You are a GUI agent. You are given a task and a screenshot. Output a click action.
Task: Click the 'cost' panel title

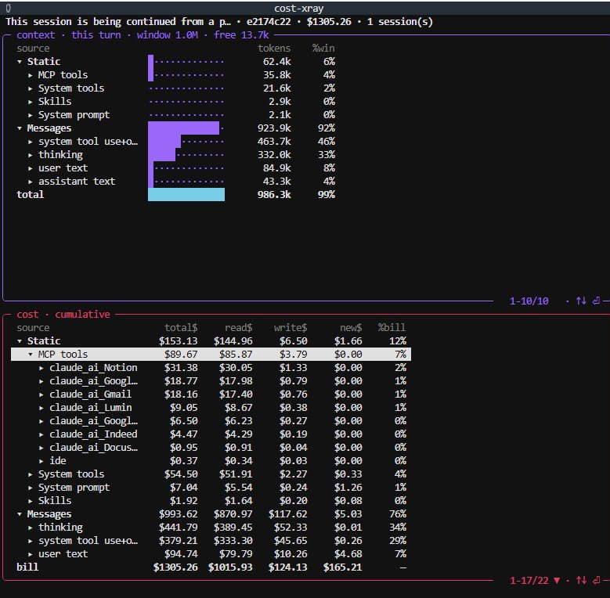click(27, 314)
